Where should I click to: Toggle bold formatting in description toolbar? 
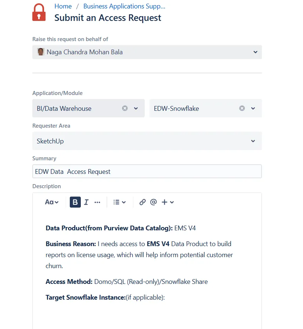tap(75, 202)
